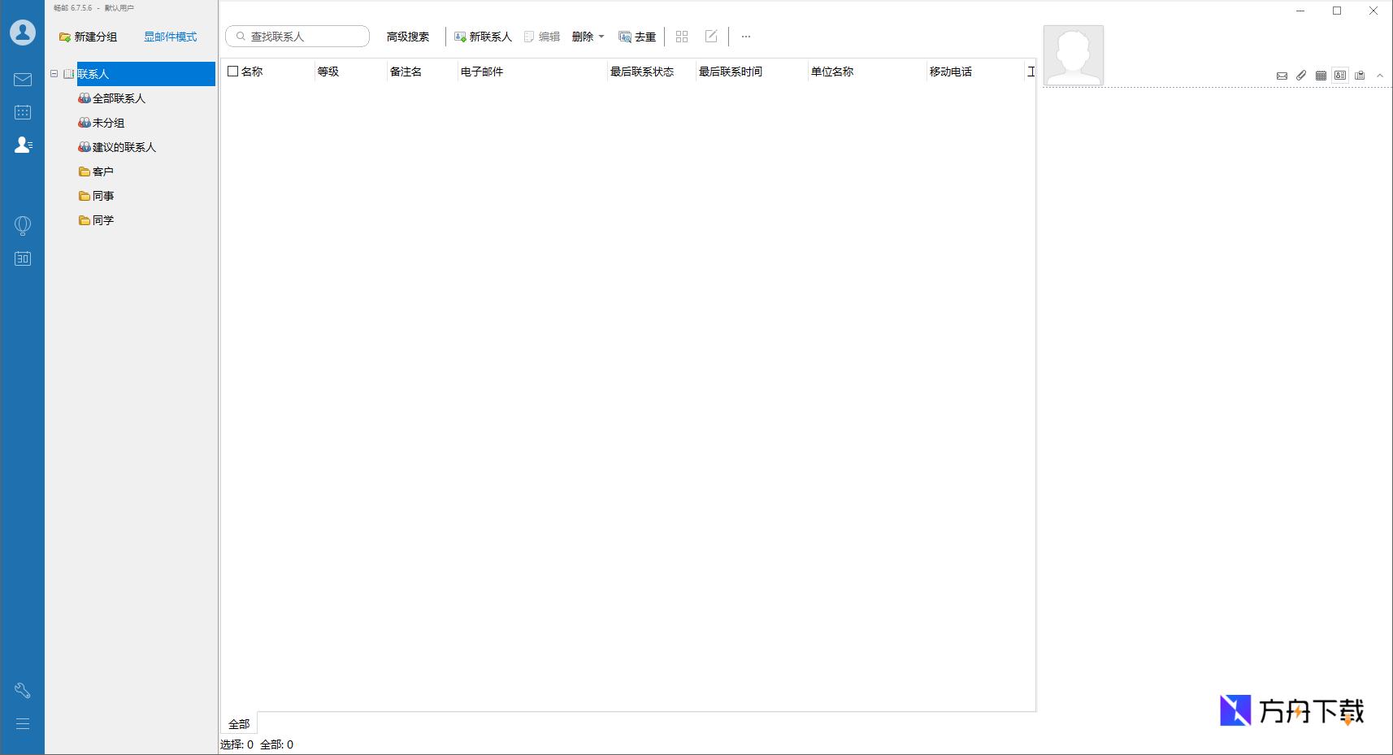Click the hot air balloon sidebar icon
The height and width of the screenshot is (755, 1393).
coord(23,225)
